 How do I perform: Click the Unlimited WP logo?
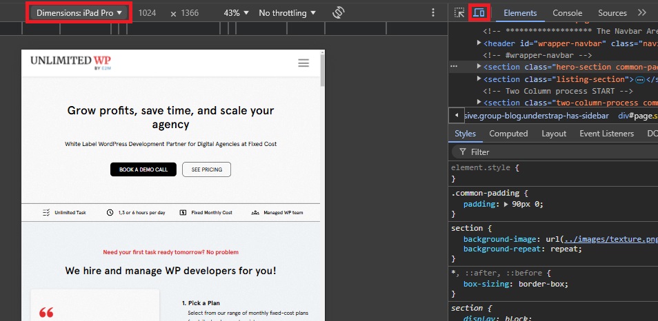(x=70, y=62)
